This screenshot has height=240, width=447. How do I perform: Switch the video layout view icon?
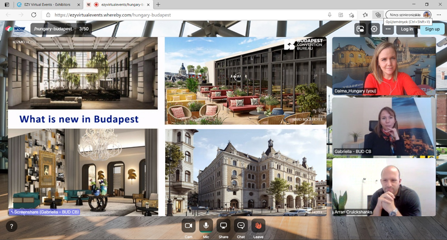[360, 29]
